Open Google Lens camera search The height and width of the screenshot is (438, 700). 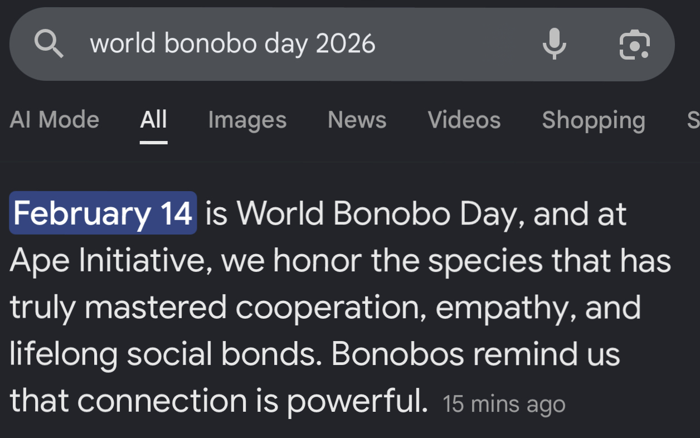tap(634, 45)
